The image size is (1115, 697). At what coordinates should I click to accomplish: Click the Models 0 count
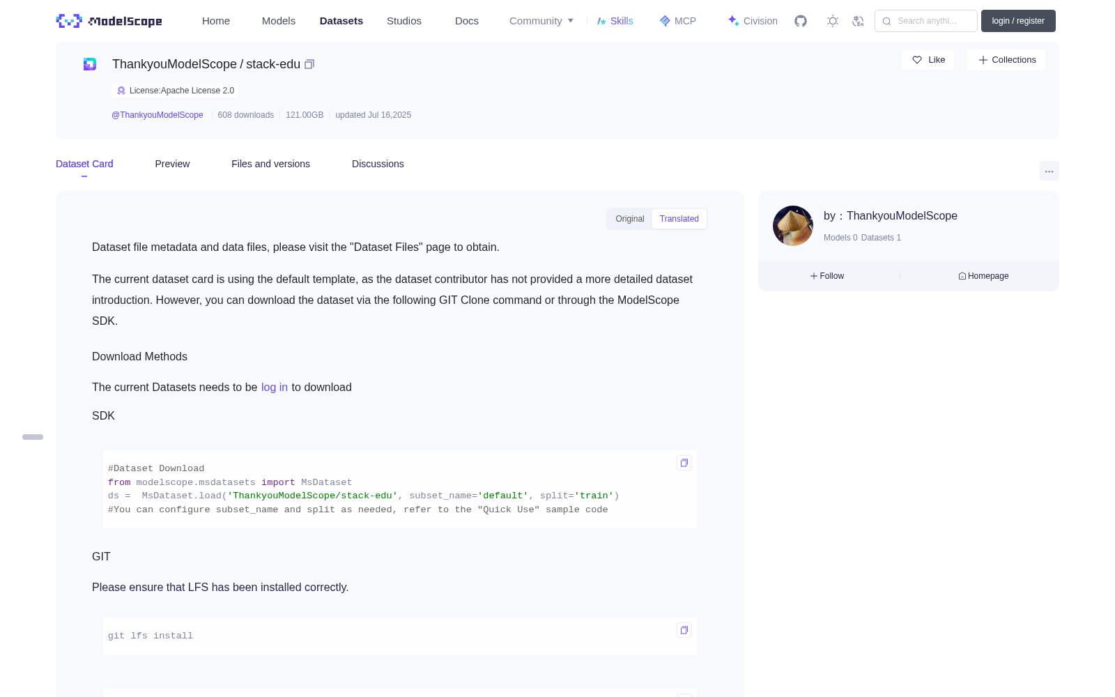pos(840,238)
